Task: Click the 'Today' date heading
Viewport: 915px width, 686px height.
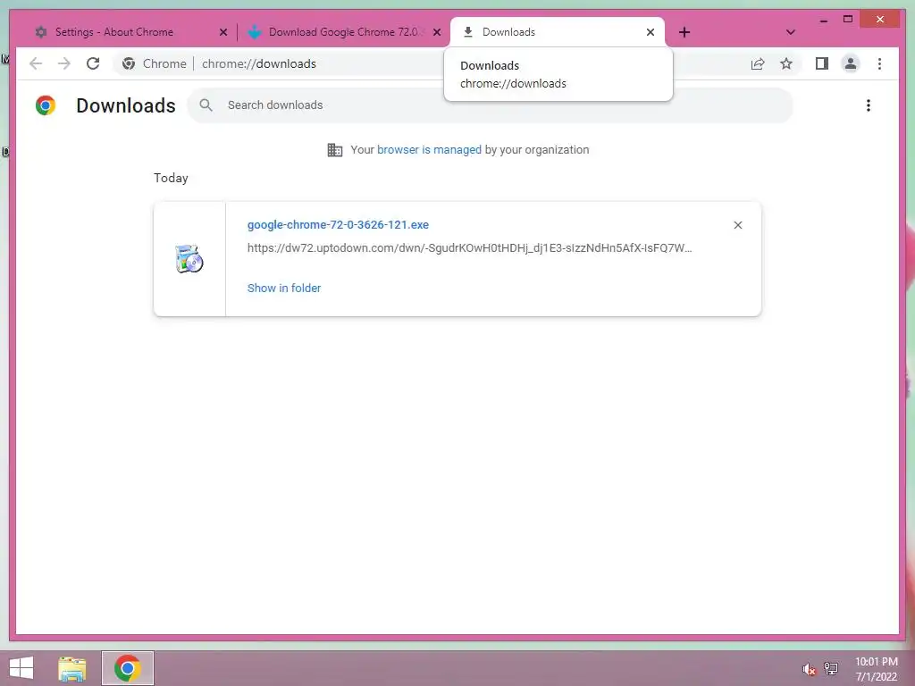Action: click(x=171, y=178)
